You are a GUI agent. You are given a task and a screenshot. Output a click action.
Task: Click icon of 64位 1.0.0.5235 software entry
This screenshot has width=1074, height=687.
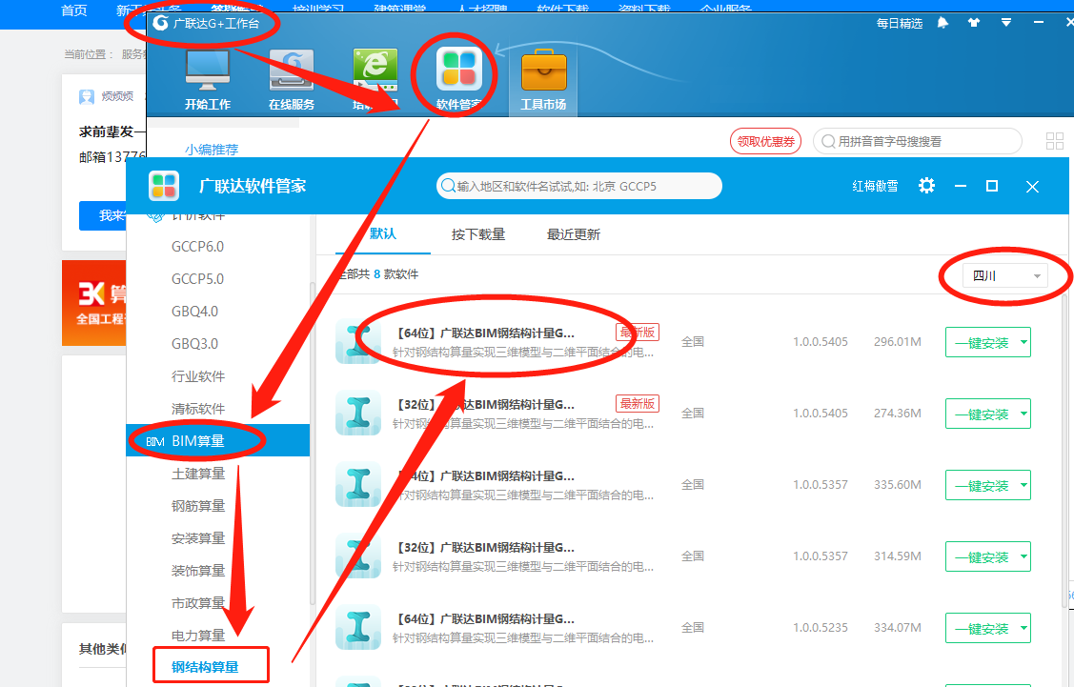point(358,627)
